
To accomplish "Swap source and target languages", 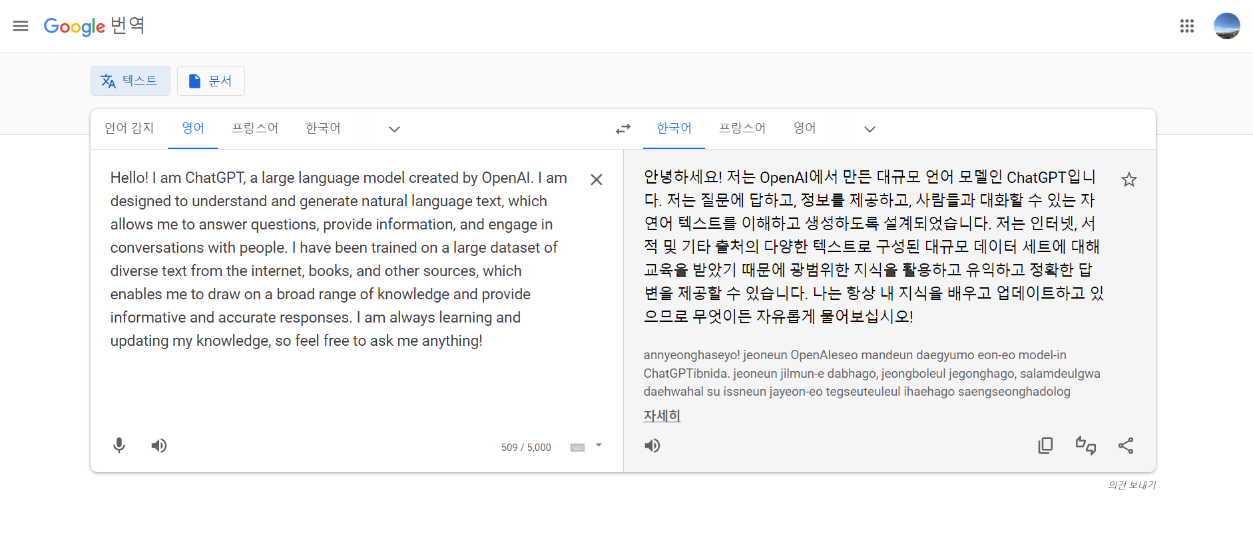I will pyautogui.click(x=623, y=129).
